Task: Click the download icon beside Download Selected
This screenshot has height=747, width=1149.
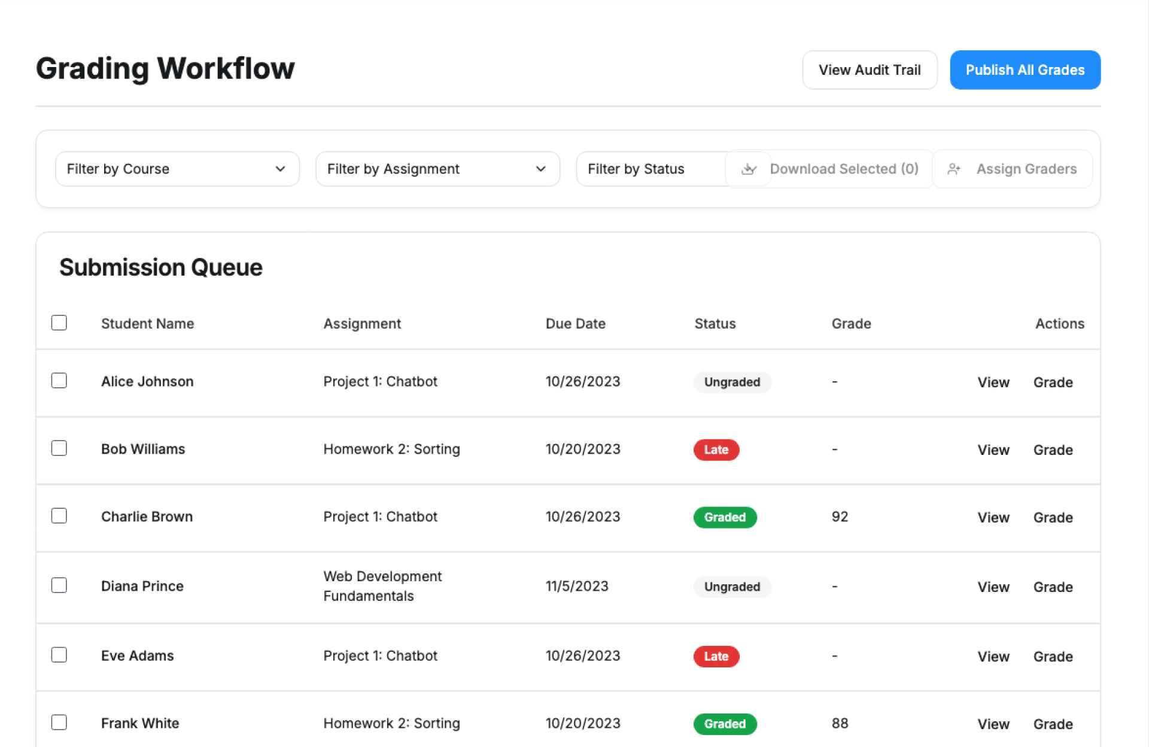Action: tap(749, 169)
